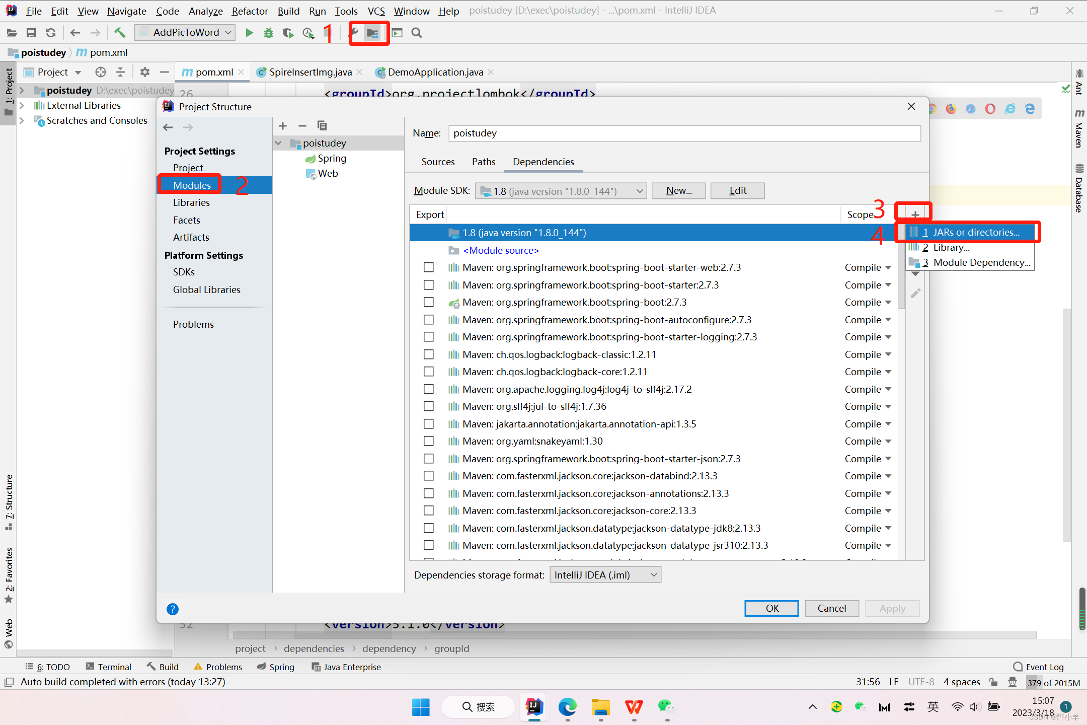Viewport: 1087px width, 725px height.
Task: Click the Save All toolbar icon
Action: point(31,33)
